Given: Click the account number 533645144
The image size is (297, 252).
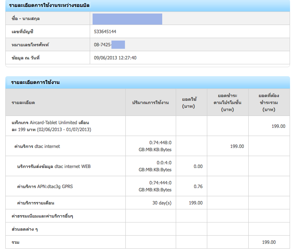Looking at the screenshot, I should pyautogui.click(x=105, y=32).
